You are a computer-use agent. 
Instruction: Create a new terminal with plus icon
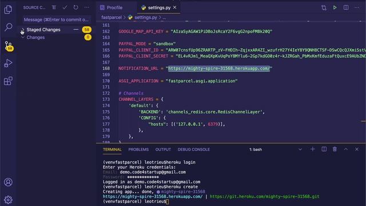tap(313, 149)
